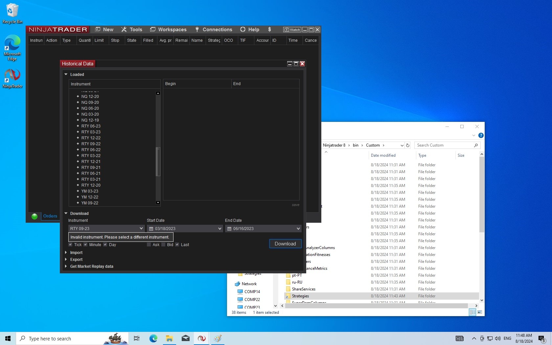Switch File Explorer to details view icon
Screen dimensions: 552x345
472,312
